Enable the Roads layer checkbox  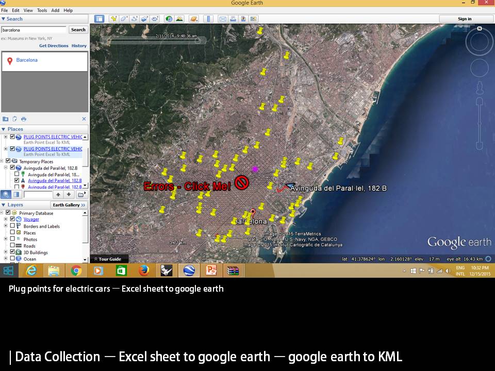pos(12,246)
